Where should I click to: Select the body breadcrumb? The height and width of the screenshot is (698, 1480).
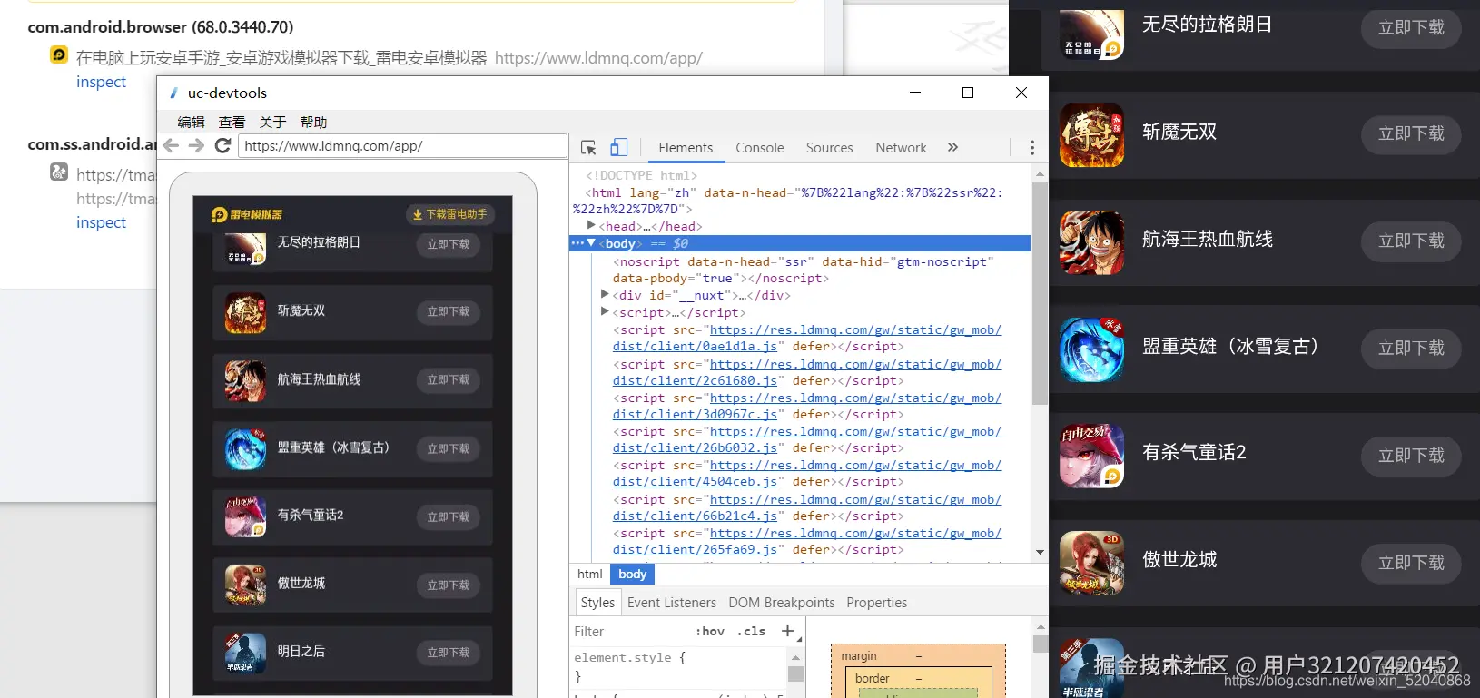point(632,574)
